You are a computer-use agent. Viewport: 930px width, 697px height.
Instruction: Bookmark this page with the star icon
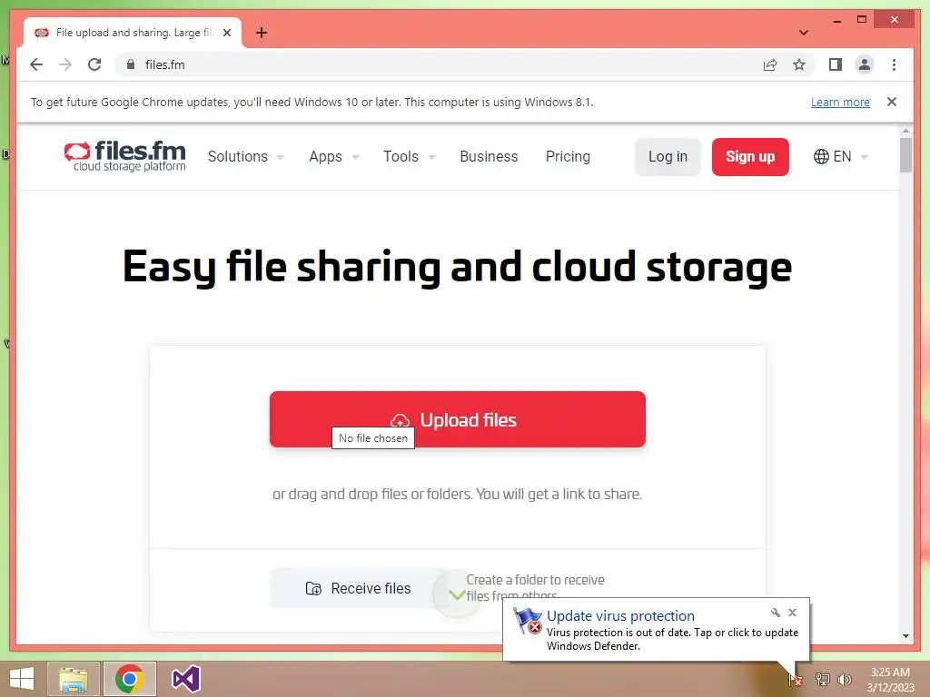pyautogui.click(x=799, y=64)
